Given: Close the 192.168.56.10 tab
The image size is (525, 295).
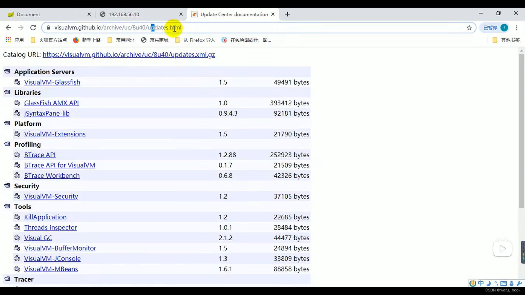Looking at the screenshot, I should pos(181,14).
